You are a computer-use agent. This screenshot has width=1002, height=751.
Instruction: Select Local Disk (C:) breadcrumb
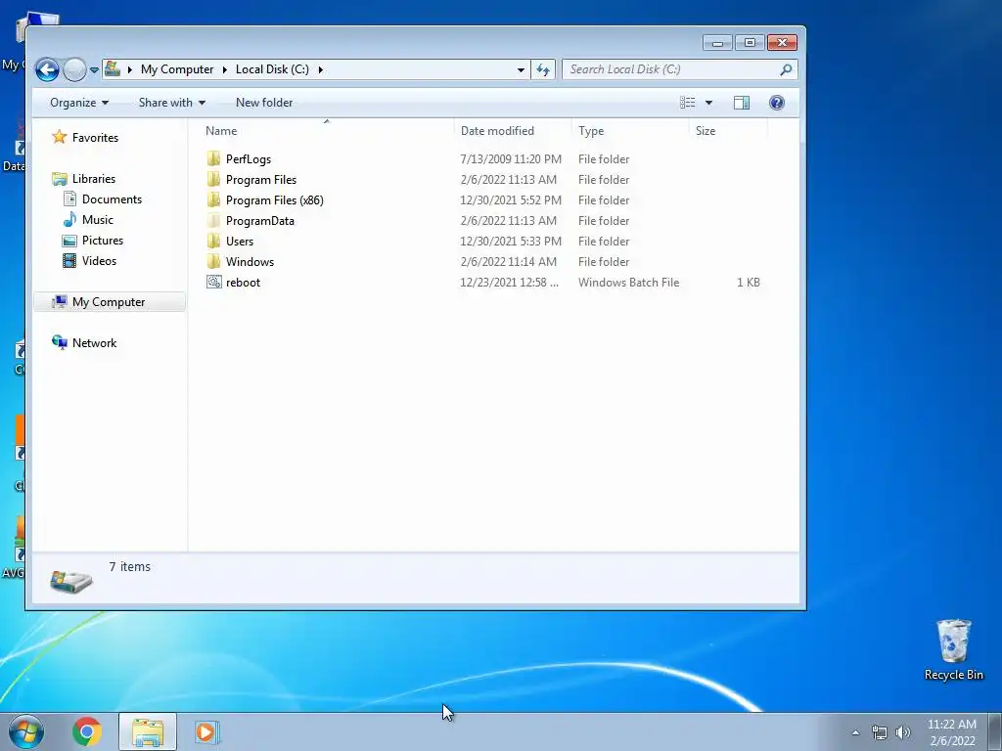tap(272, 69)
